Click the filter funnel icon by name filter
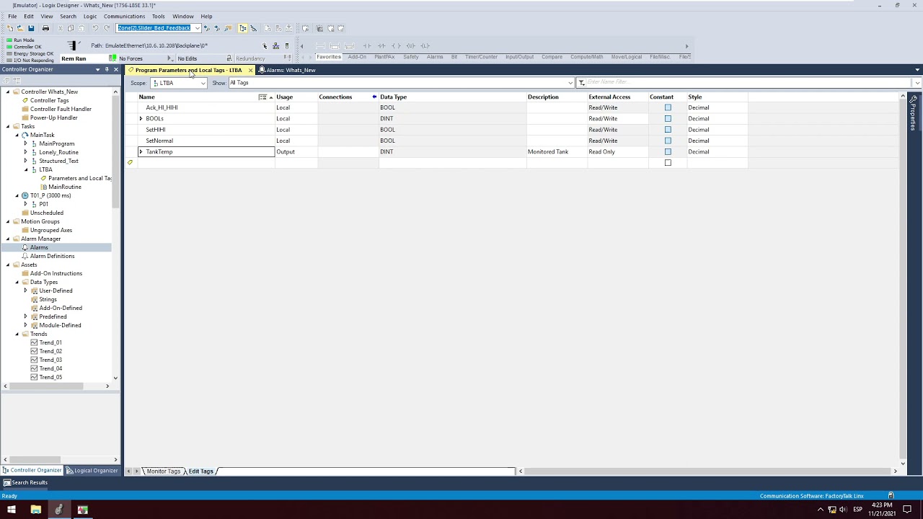Viewport: 923px width, 519px height. 581,83
